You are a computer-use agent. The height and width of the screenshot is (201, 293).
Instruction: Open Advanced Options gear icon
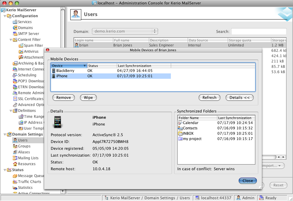click(15, 105)
